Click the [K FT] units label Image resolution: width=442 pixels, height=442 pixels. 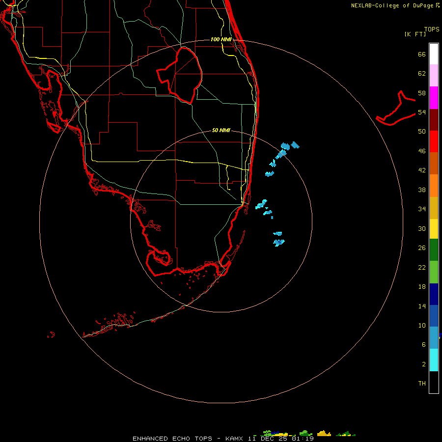[415, 34]
